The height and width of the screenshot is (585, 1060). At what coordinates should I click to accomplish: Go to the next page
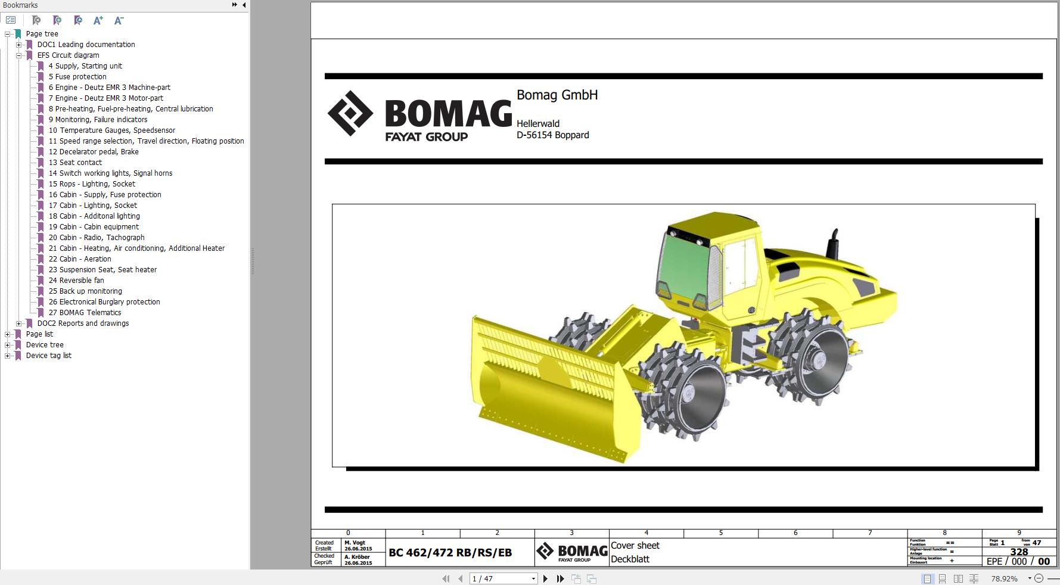click(x=545, y=578)
